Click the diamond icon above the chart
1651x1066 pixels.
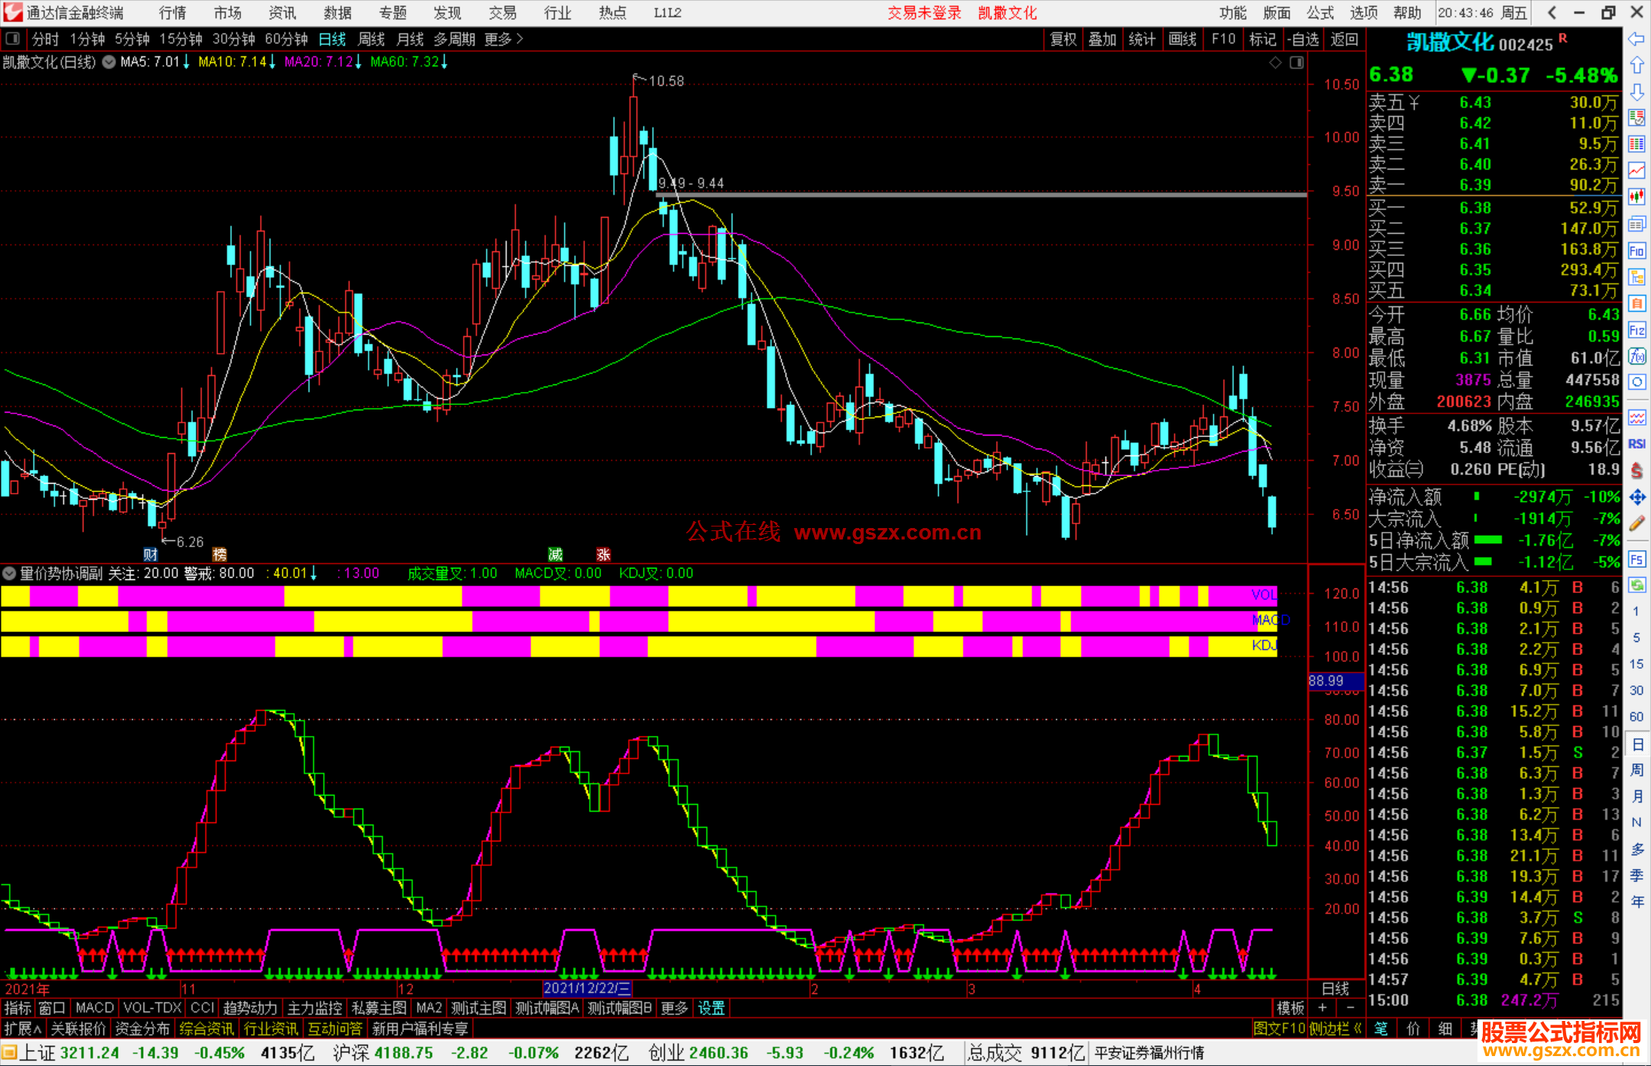point(1275,63)
